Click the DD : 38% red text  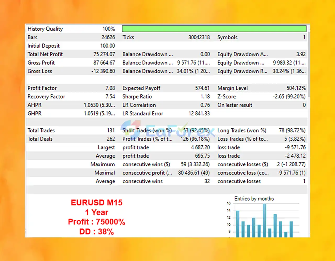(x=97, y=231)
